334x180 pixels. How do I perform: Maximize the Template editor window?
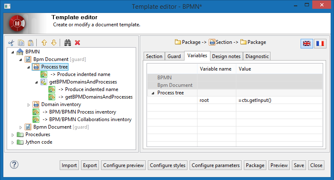click(x=307, y=5)
